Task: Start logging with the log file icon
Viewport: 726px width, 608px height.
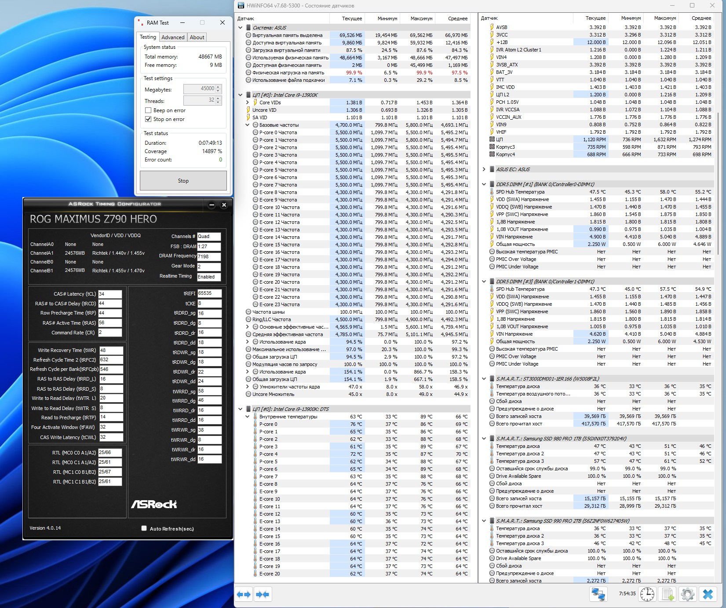Action: (x=668, y=594)
